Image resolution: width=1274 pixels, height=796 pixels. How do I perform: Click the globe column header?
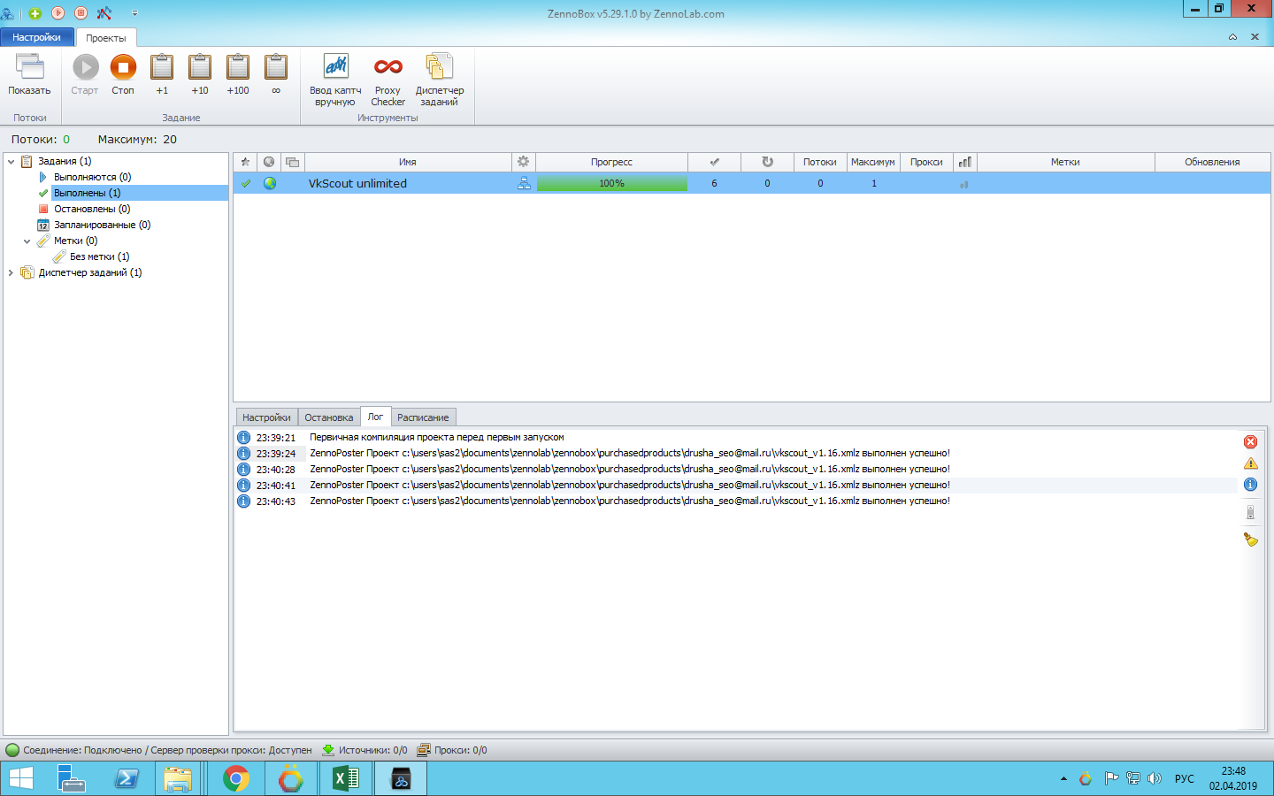tap(269, 162)
